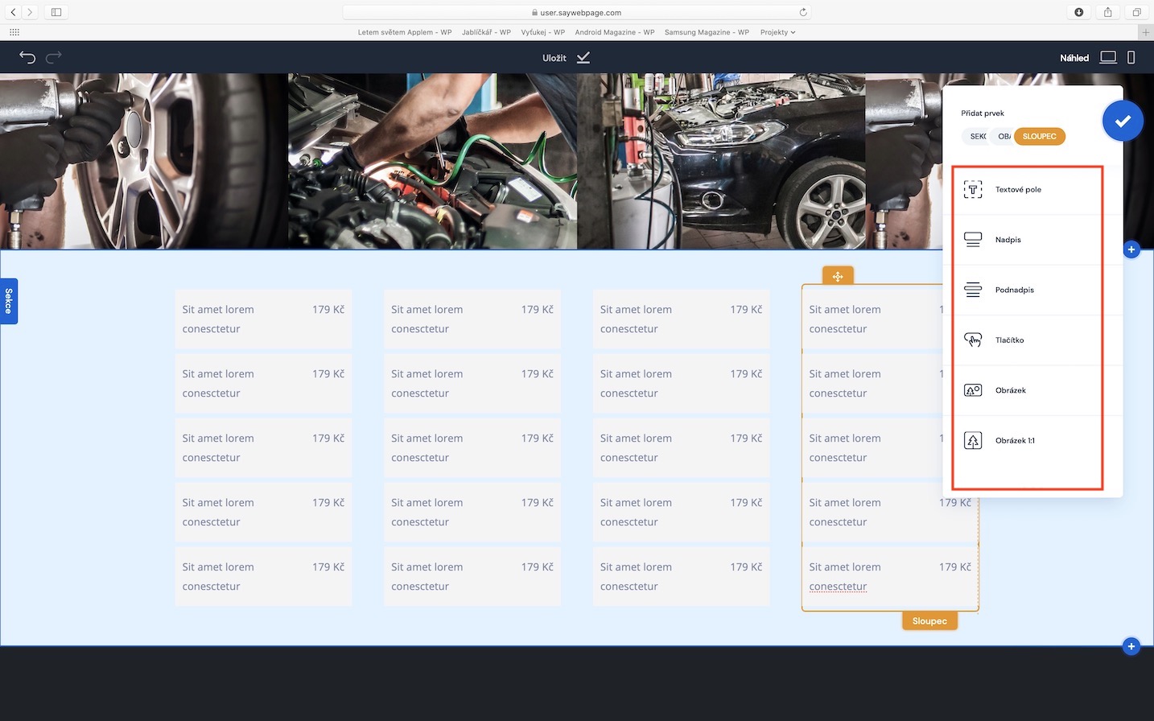Image resolution: width=1154 pixels, height=721 pixels.
Task: Click the Podnadpis label
Action: [1014, 290]
